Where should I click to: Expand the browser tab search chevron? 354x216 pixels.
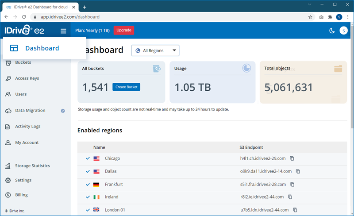(309, 4)
